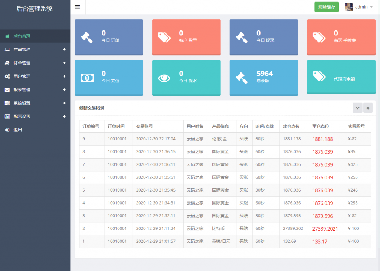Click the hamburger menu toggle icon
The image size is (380, 271).
(x=77, y=7)
